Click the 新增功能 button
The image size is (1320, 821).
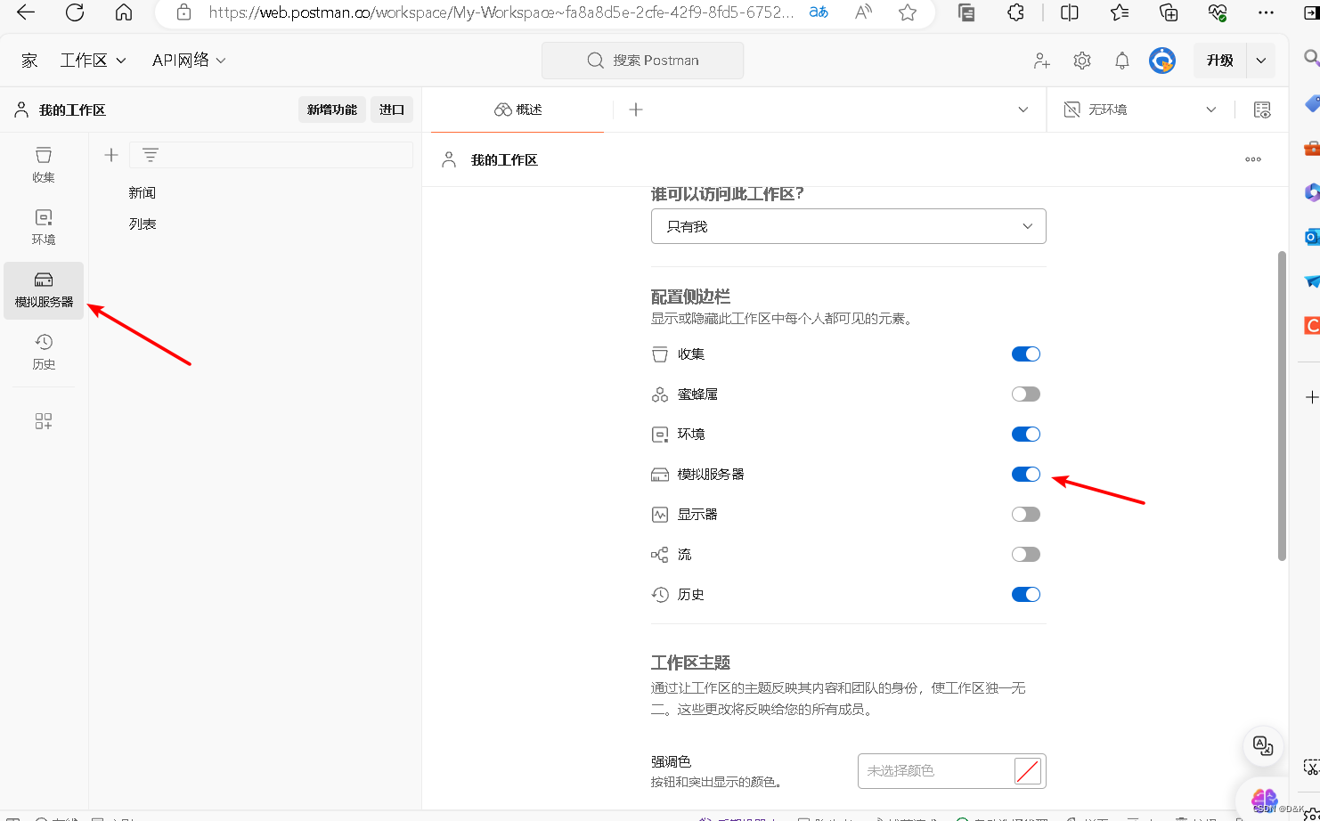[x=332, y=110]
